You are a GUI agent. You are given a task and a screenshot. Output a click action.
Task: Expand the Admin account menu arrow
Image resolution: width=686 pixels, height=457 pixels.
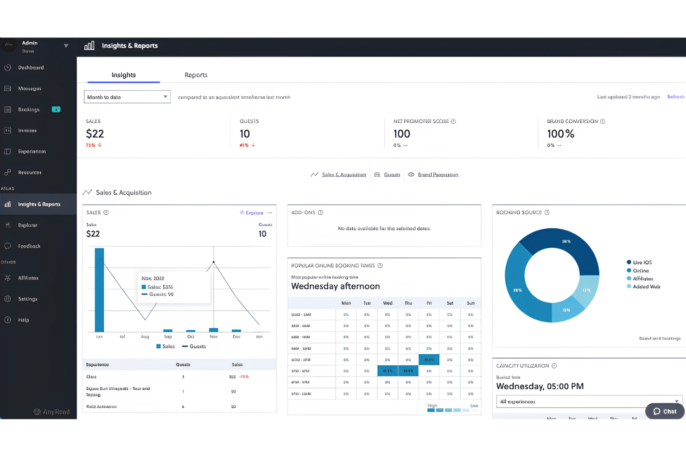[x=66, y=46]
